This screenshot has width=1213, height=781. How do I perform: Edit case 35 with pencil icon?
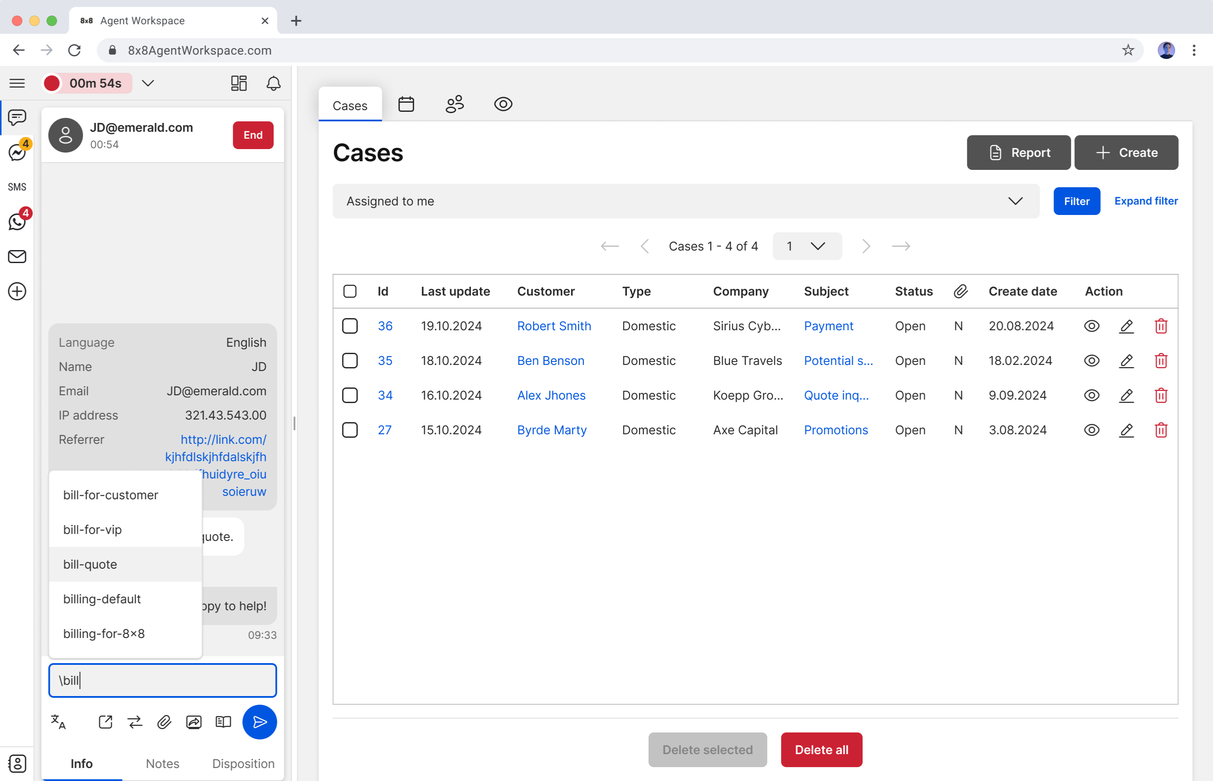pyautogui.click(x=1126, y=361)
